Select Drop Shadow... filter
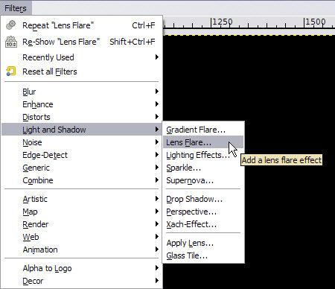Viewport: 335px width, 289px height. click(x=203, y=199)
